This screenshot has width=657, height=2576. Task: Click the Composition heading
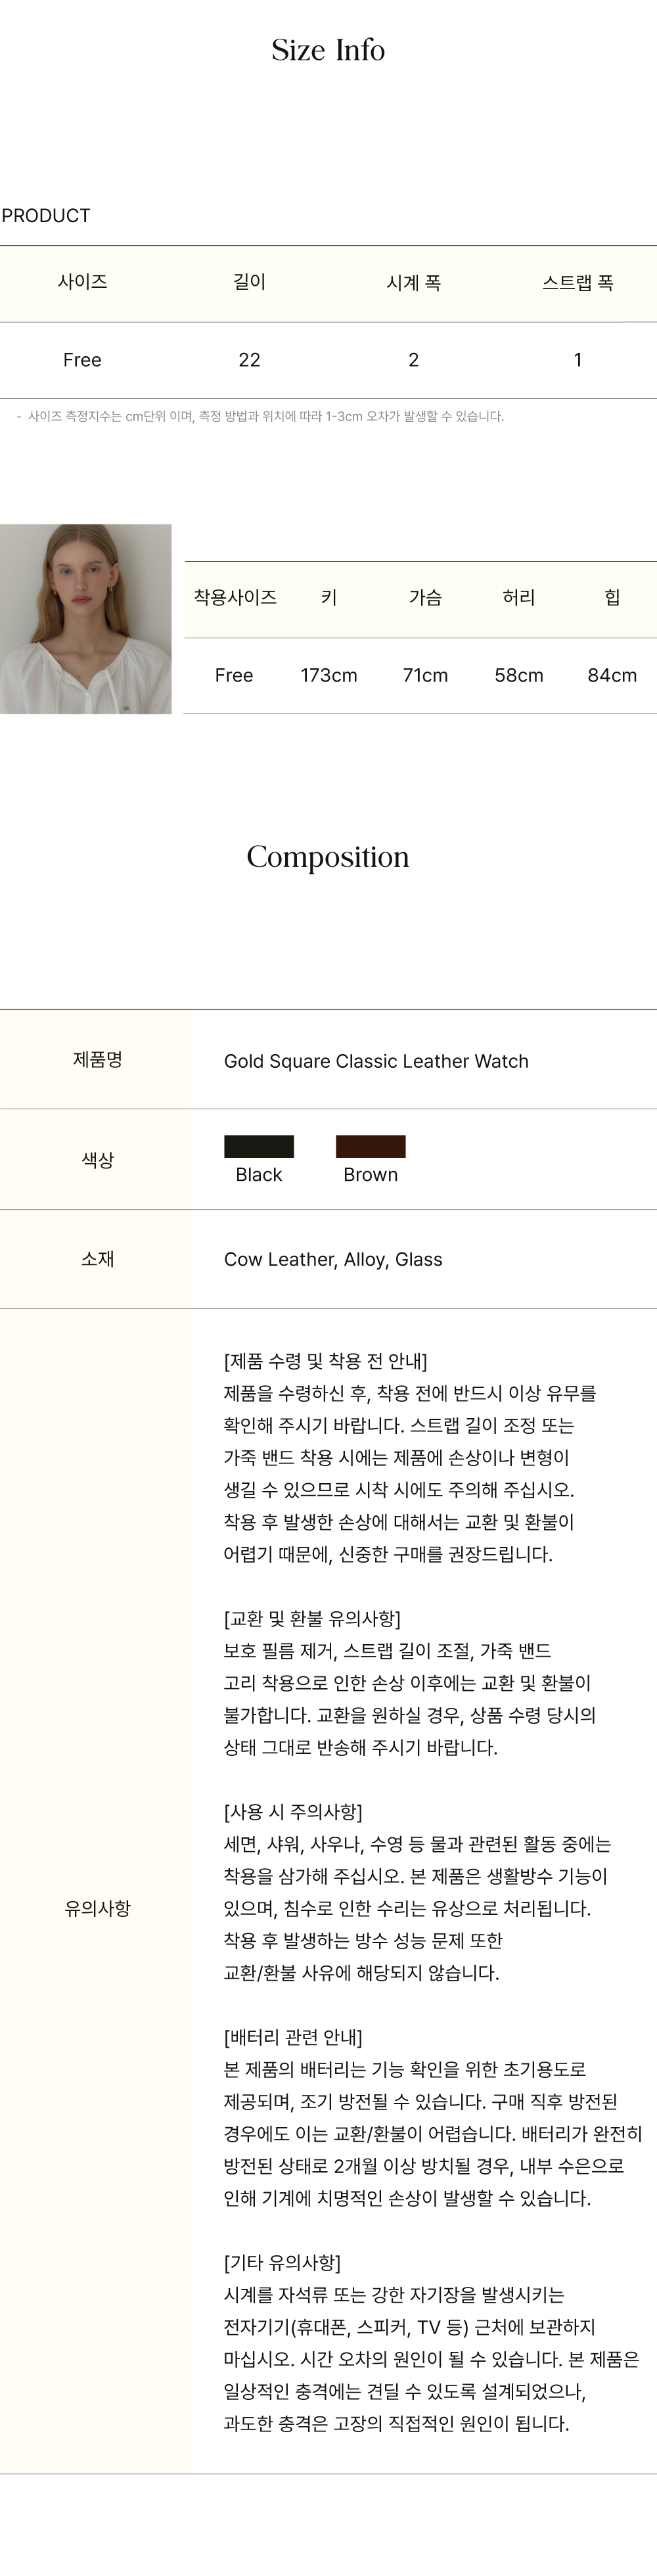pyautogui.click(x=328, y=857)
